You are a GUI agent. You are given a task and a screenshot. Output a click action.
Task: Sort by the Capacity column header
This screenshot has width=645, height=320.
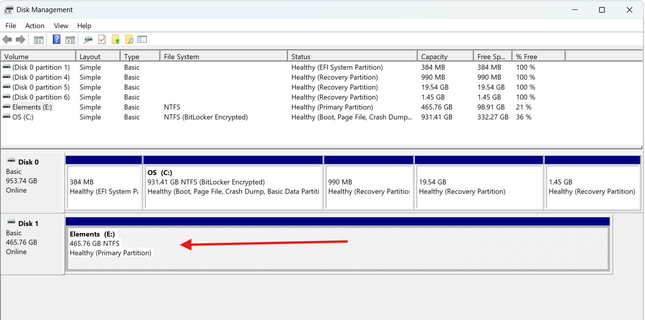[445, 56]
